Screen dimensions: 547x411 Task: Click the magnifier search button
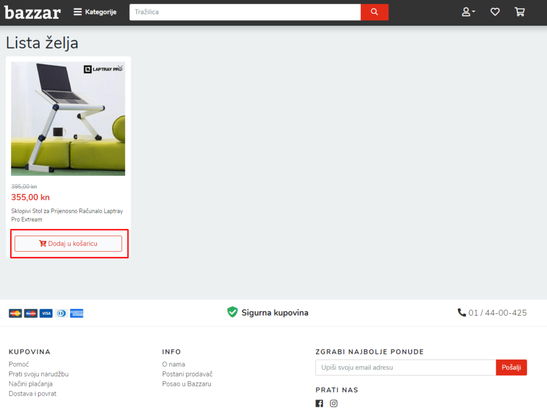coord(374,12)
